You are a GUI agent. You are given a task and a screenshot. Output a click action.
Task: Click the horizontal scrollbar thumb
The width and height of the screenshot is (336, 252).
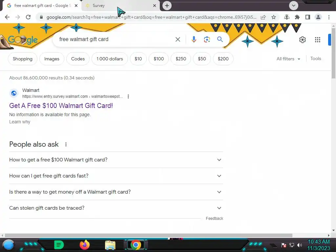pyautogui.click(x=149, y=235)
